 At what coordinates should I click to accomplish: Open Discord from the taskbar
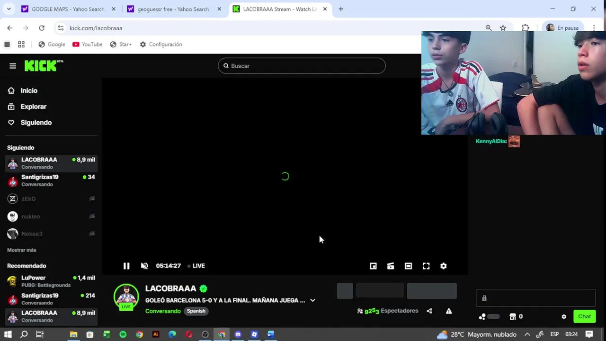[238, 334]
